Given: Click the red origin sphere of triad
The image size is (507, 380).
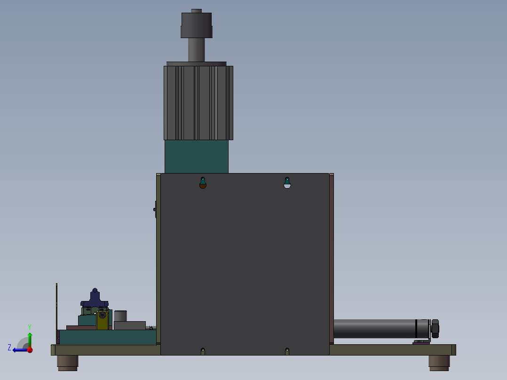Looking at the screenshot, I should click(30, 349).
